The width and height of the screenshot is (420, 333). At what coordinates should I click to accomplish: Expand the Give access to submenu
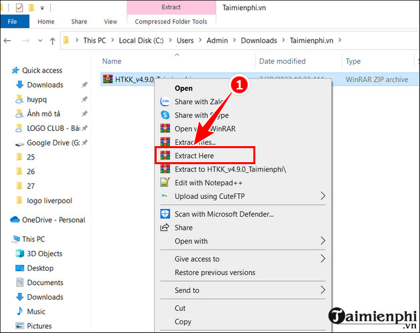pos(323,259)
